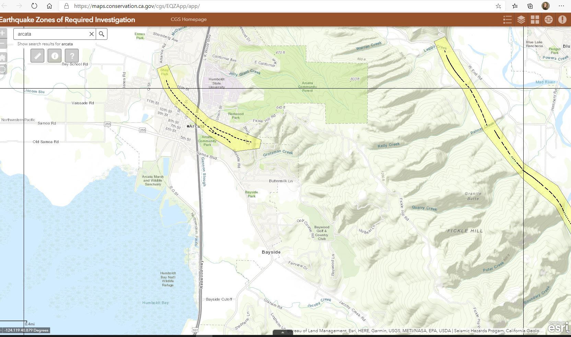This screenshot has width=571, height=337.
Task: Click the circular link icon in header
Action: tap(548, 20)
